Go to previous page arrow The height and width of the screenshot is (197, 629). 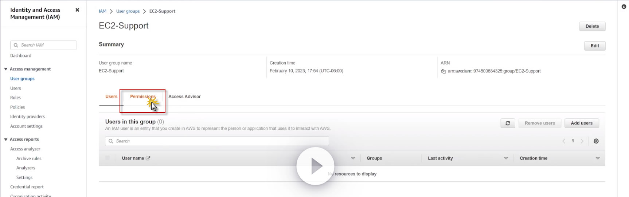point(564,141)
